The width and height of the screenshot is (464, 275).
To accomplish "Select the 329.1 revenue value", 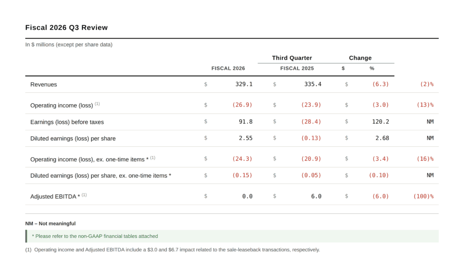I will coord(244,84).
